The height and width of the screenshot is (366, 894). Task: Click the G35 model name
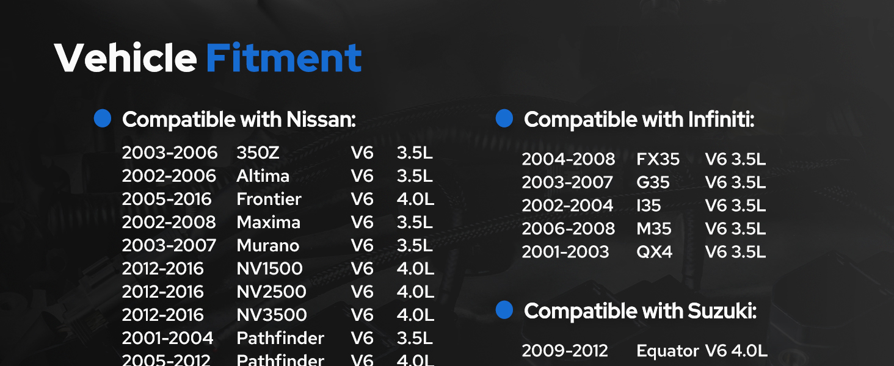[x=653, y=182]
